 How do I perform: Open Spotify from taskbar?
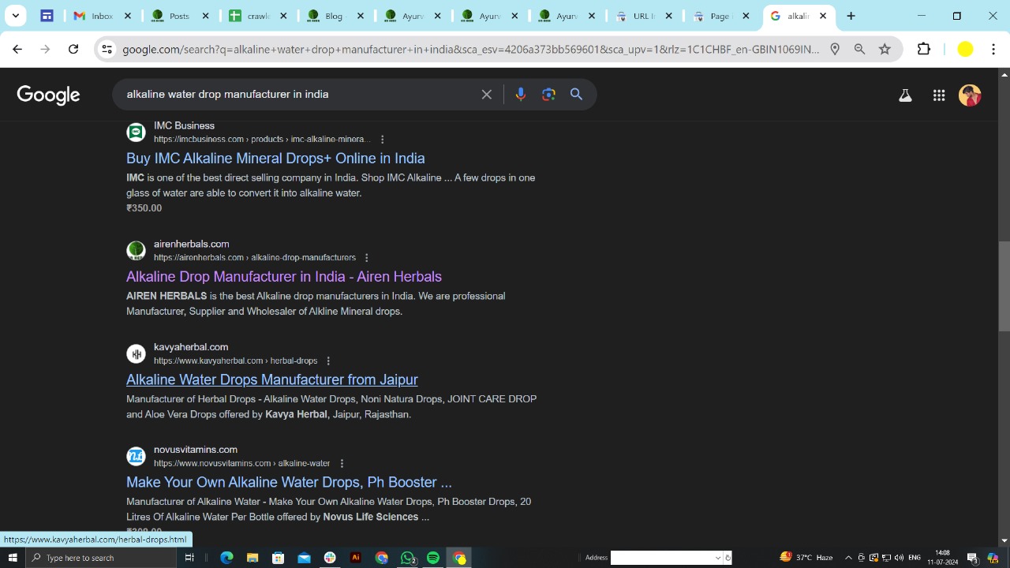click(433, 558)
